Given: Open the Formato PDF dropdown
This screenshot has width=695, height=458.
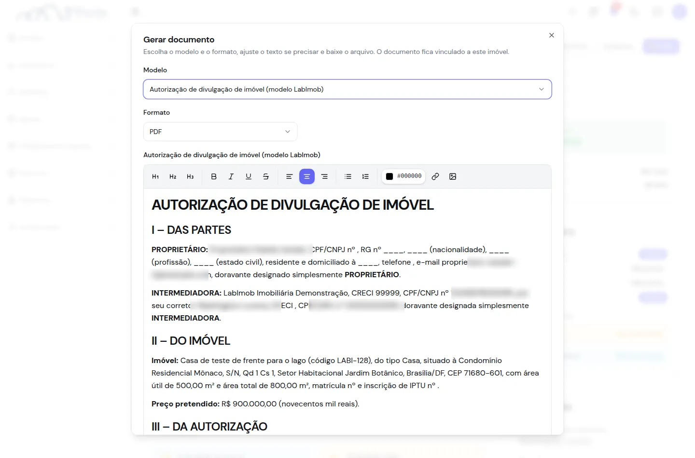Looking at the screenshot, I should click(220, 132).
